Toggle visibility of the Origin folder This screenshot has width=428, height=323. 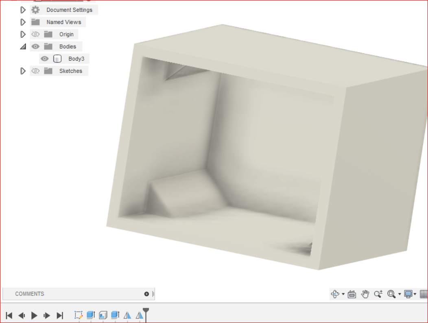(35, 34)
